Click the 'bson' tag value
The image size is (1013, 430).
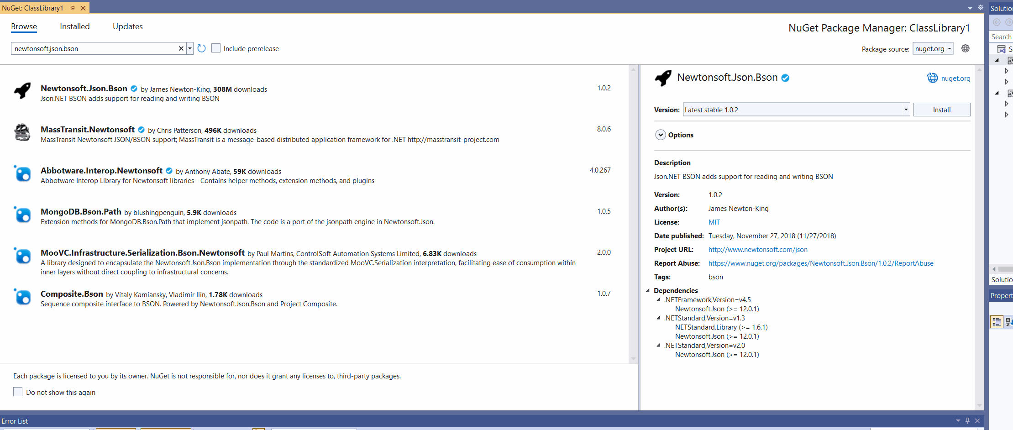click(x=716, y=277)
